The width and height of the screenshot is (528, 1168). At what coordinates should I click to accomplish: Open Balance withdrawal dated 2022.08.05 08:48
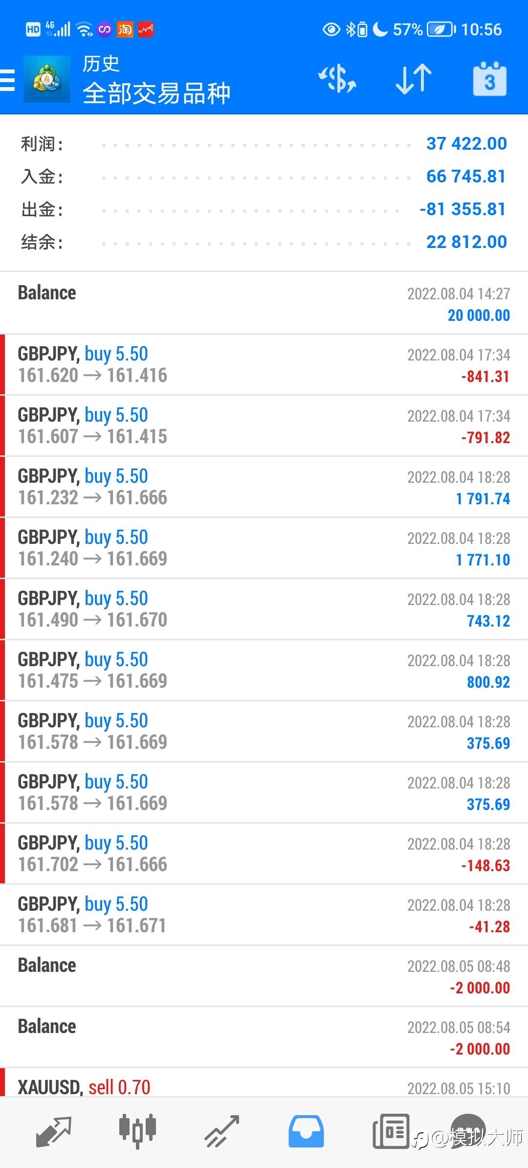264,976
